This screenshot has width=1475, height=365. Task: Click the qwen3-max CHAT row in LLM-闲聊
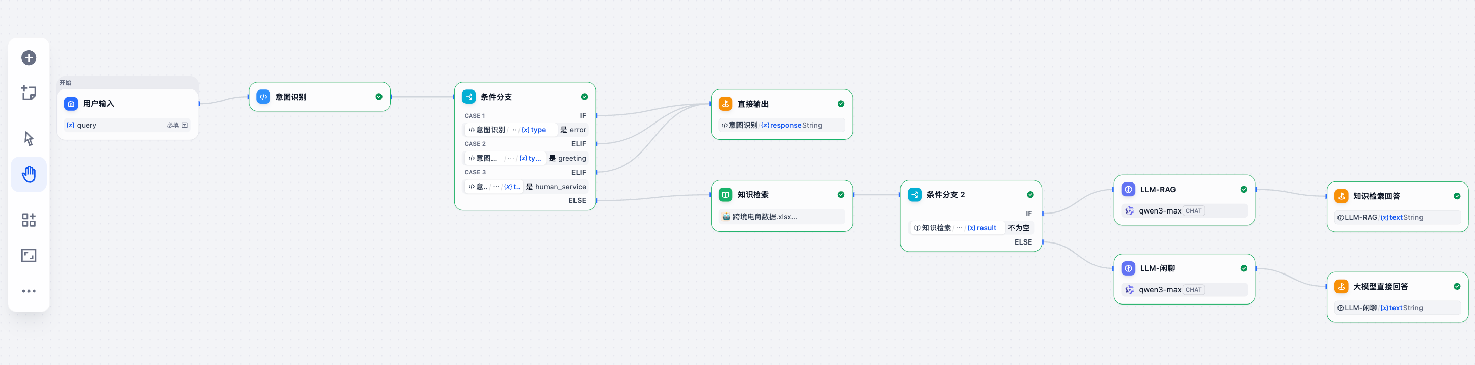(x=1184, y=290)
